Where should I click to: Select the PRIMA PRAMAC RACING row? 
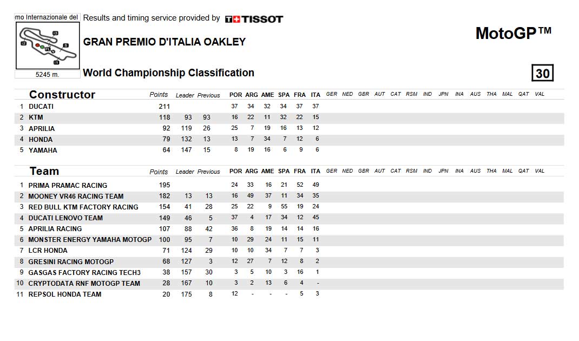tap(289, 185)
